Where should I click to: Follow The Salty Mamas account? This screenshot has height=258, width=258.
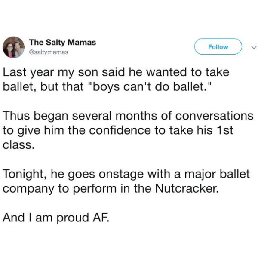click(218, 46)
